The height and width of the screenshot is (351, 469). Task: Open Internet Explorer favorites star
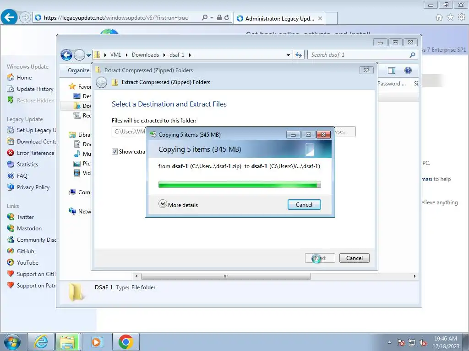(x=450, y=17)
